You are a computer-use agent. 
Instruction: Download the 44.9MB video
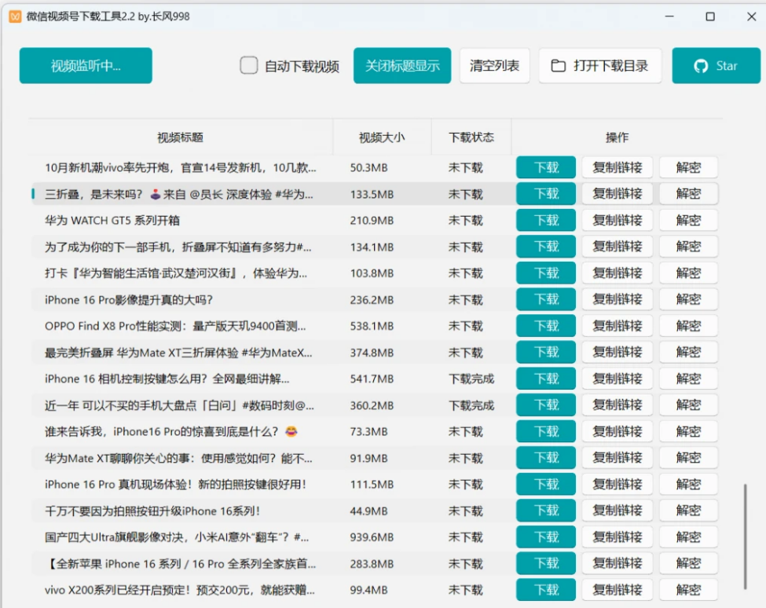pos(546,511)
